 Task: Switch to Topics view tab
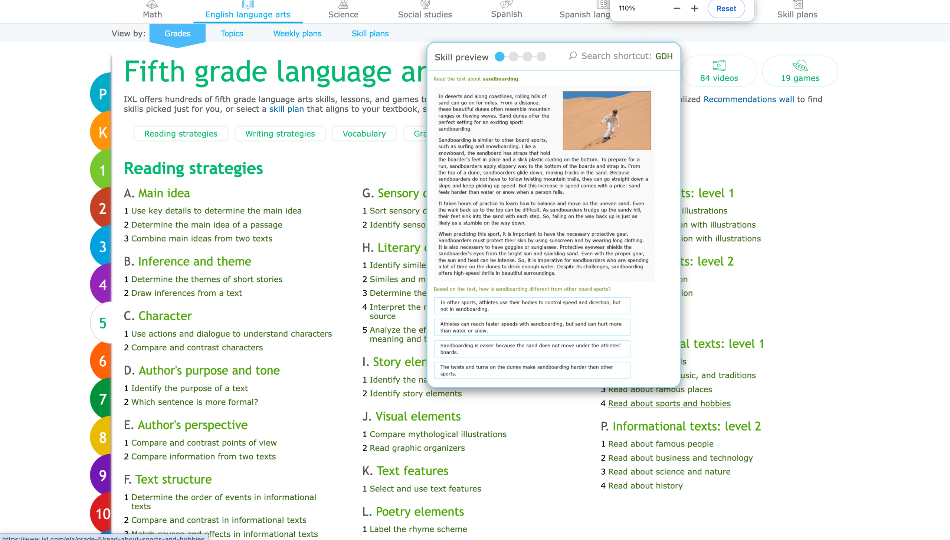(x=232, y=33)
